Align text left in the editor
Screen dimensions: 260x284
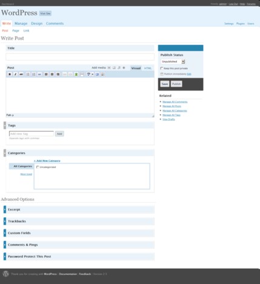(46, 75)
